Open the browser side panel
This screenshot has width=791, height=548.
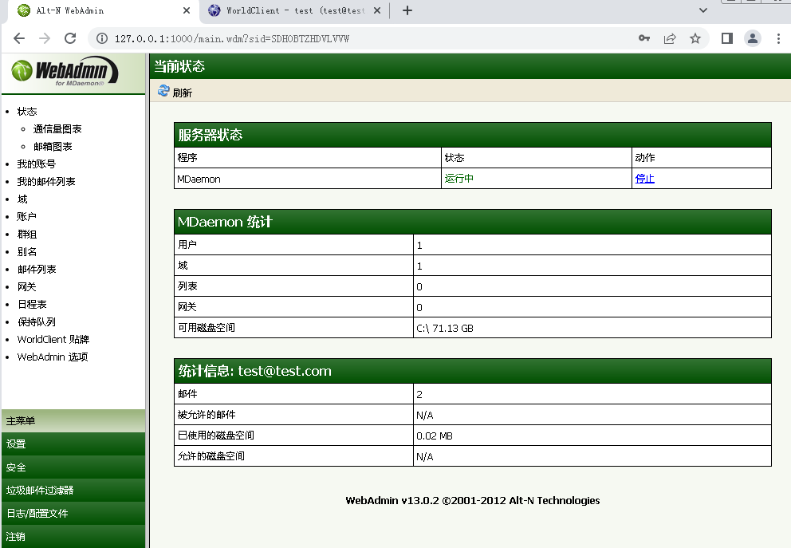[x=727, y=38]
